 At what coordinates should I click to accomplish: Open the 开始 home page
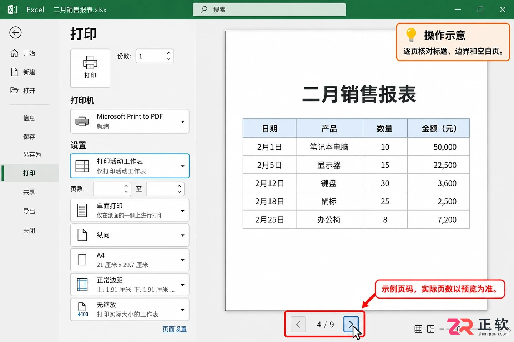23,53
